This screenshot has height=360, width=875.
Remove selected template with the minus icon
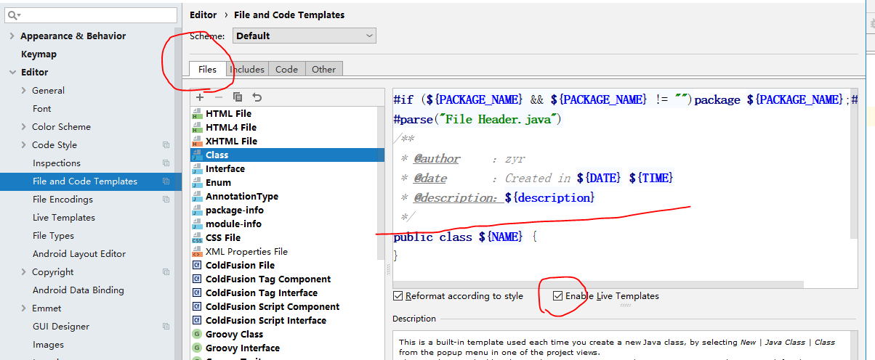point(219,97)
